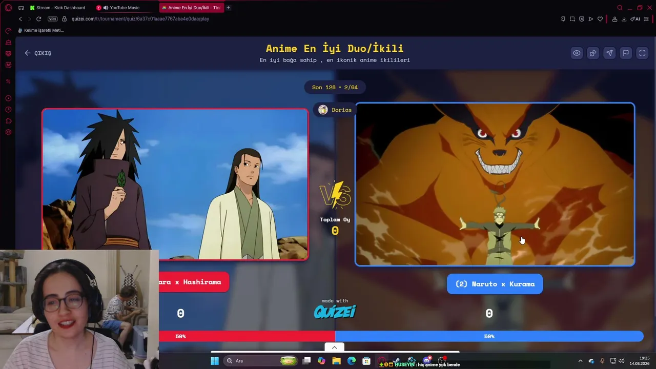Go back to the previous browser page

(20, 19)
